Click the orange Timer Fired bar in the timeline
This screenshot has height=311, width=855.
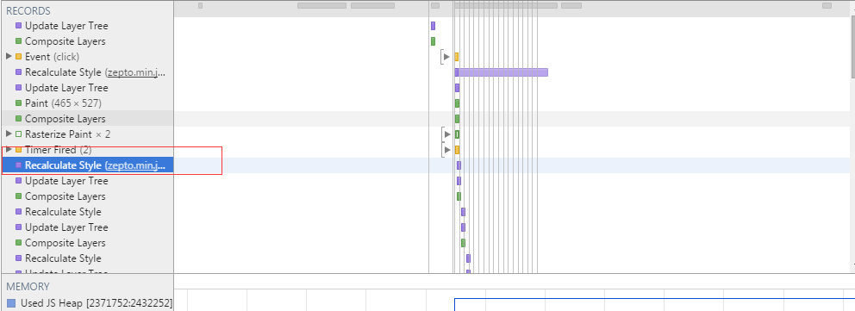coord(457,150)
